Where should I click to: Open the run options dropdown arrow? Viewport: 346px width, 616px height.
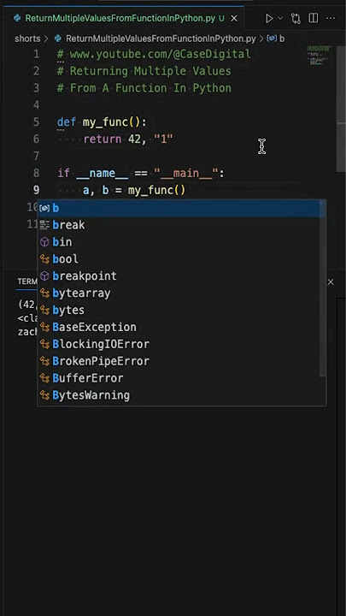tap(280, 19)
